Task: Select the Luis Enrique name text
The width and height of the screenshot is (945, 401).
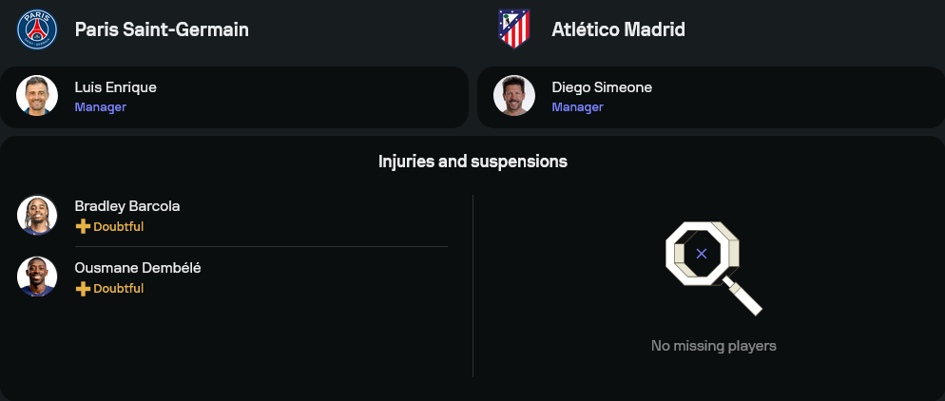Action: coord(115,87)
